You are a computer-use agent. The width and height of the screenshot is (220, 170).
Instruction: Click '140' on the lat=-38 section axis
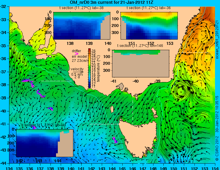108,43
